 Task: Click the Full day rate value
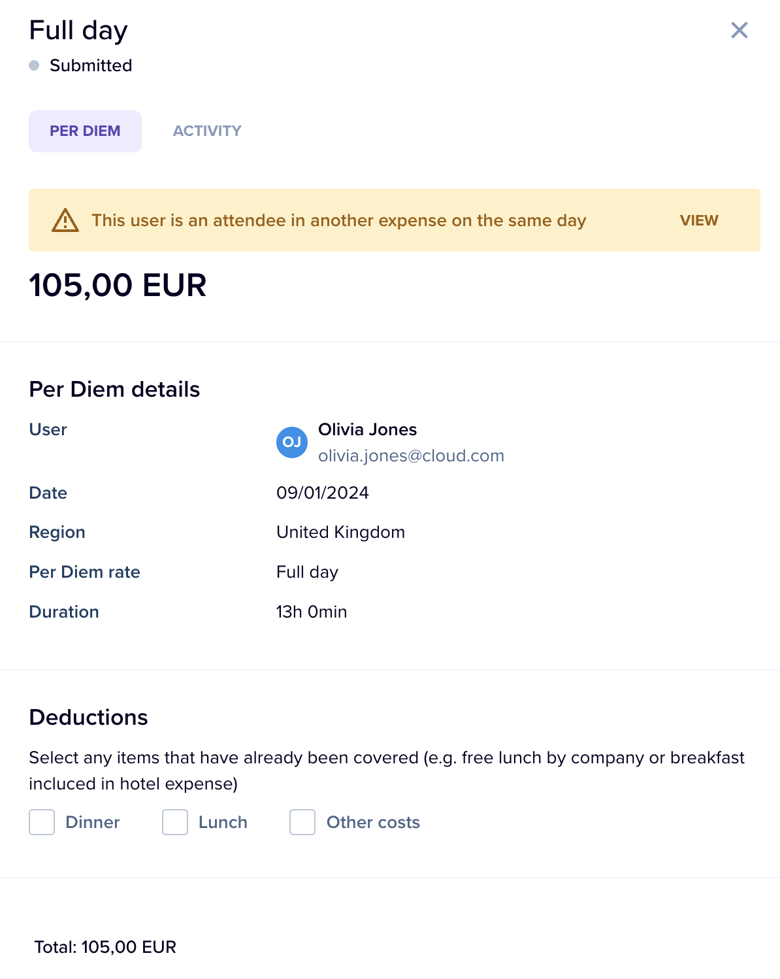[307, 572]
